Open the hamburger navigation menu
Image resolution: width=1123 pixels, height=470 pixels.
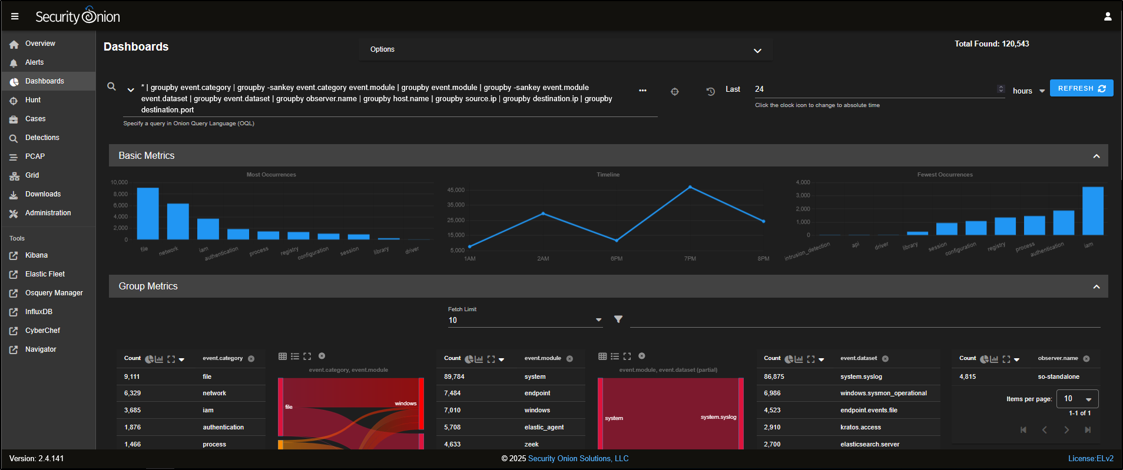click(15, 16)
